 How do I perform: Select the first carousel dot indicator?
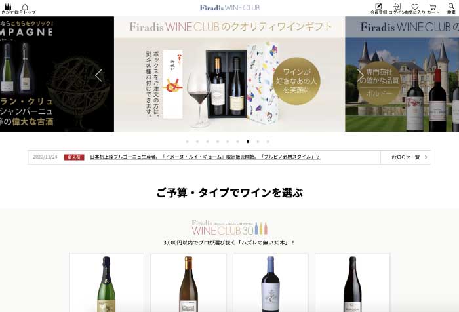click(188, 142)
